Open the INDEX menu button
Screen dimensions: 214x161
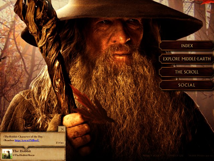click(187, 46)
